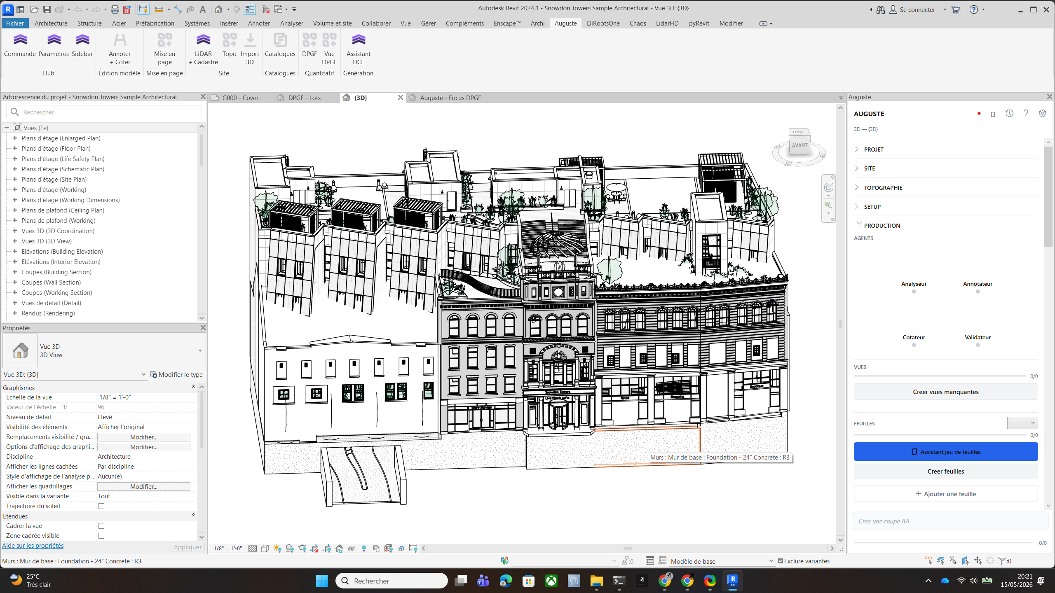Screen dimensions: 1055x593
Task: Open the Auguste panel history icon
Action: (x=1009, y=114)
